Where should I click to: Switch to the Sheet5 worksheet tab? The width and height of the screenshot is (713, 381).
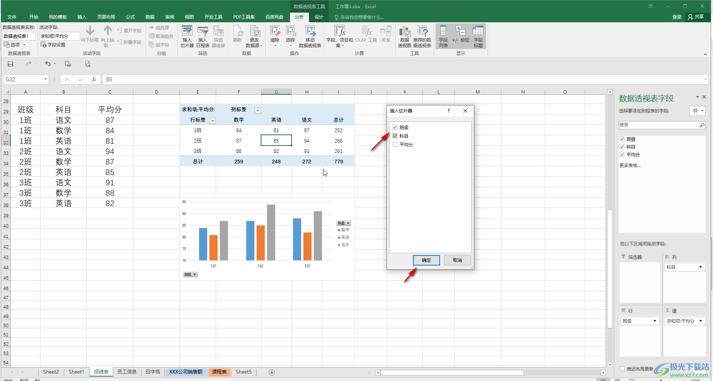(244, 372)
